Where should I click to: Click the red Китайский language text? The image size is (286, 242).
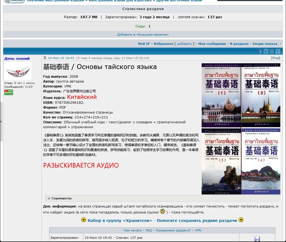coord(82,97)
